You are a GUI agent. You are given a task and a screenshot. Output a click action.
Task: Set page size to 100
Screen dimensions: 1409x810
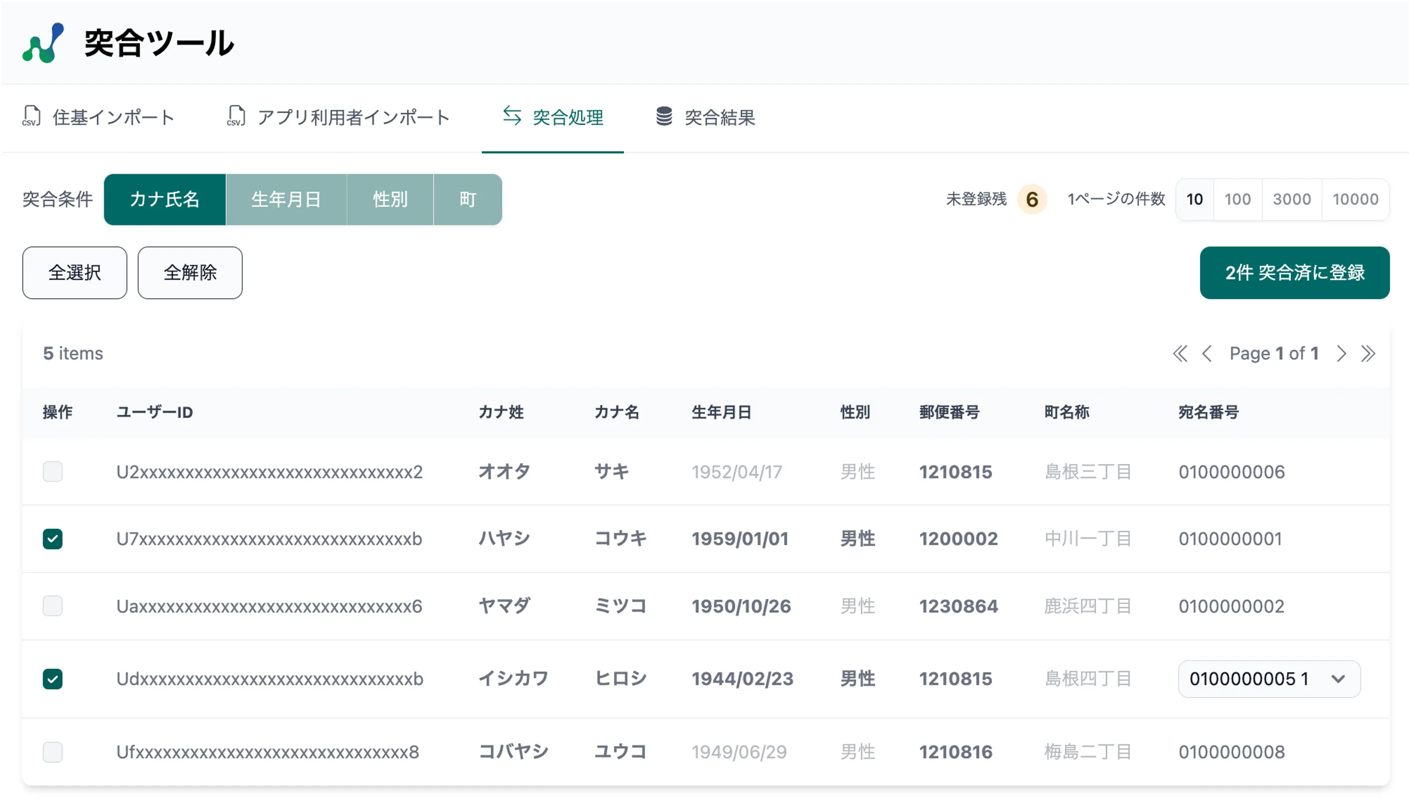(x=1237, y=199)
